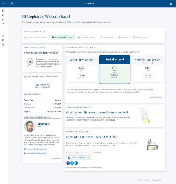Open Terms footer link
The image size is (176, 184).
139,180
